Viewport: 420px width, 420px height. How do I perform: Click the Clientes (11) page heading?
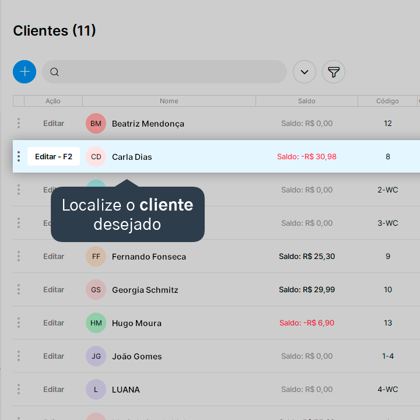(x=54, y=30)
